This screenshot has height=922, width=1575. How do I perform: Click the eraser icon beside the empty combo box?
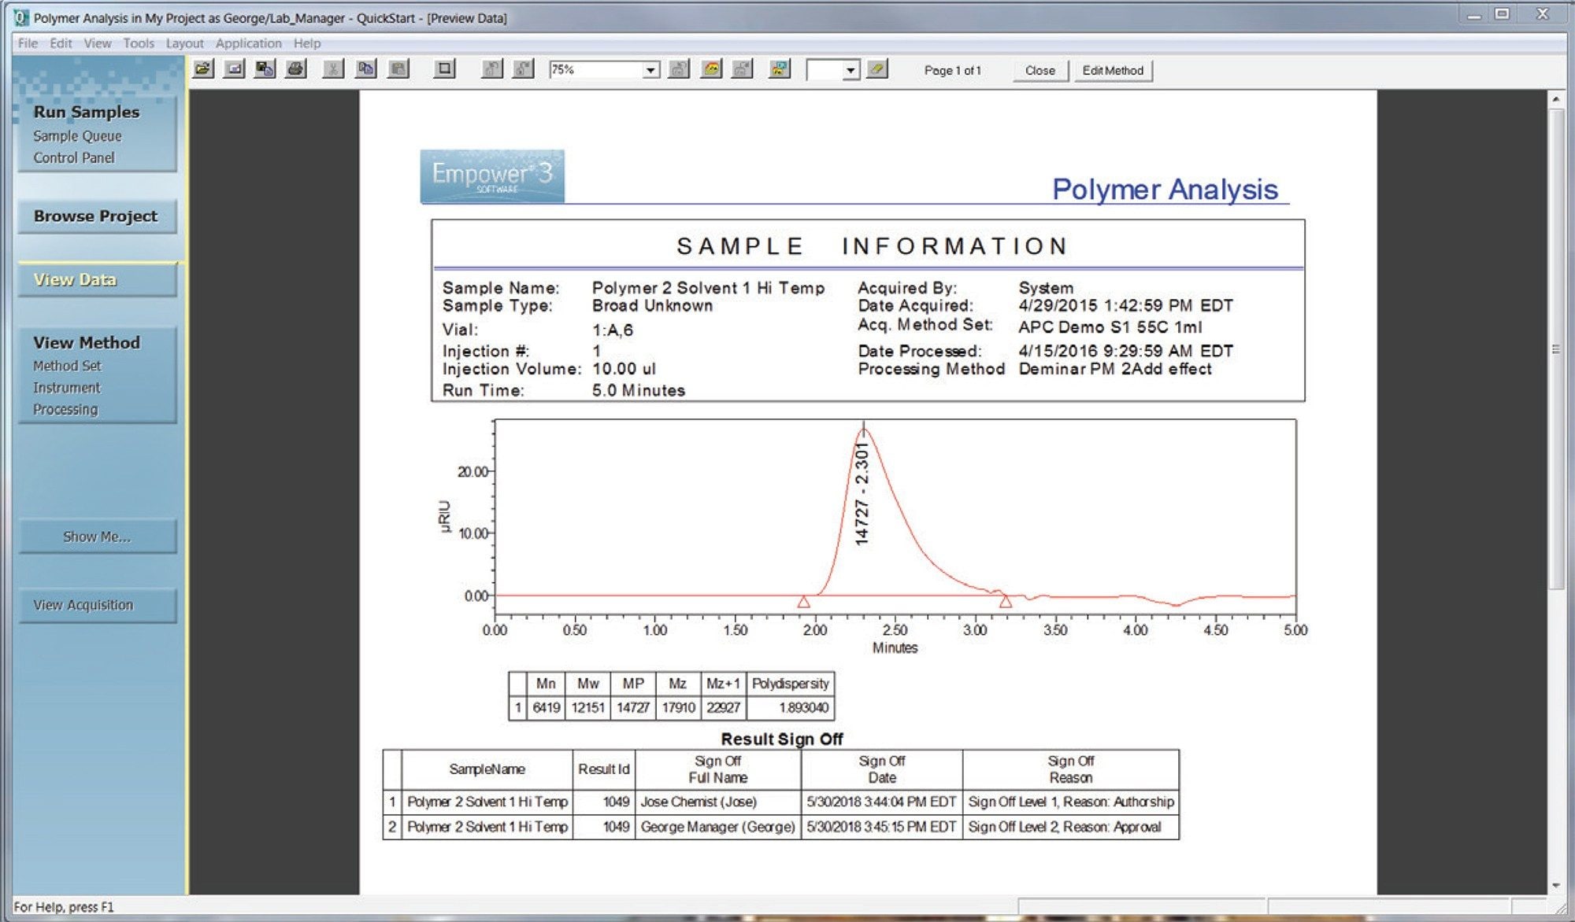pyautogui.click(x=877, y=69)
